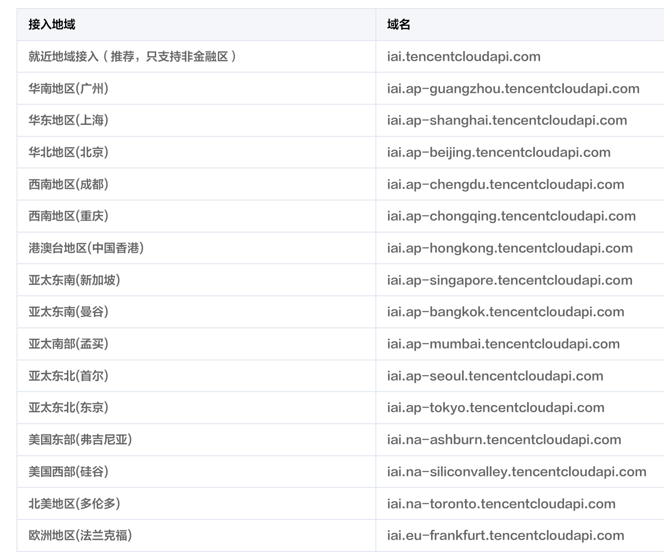The height and width of the screenshot is (552, 664).
Task: Click the iai.ap-beijing.tencentcloudapi.com domain
Action: tap(499, 152)
